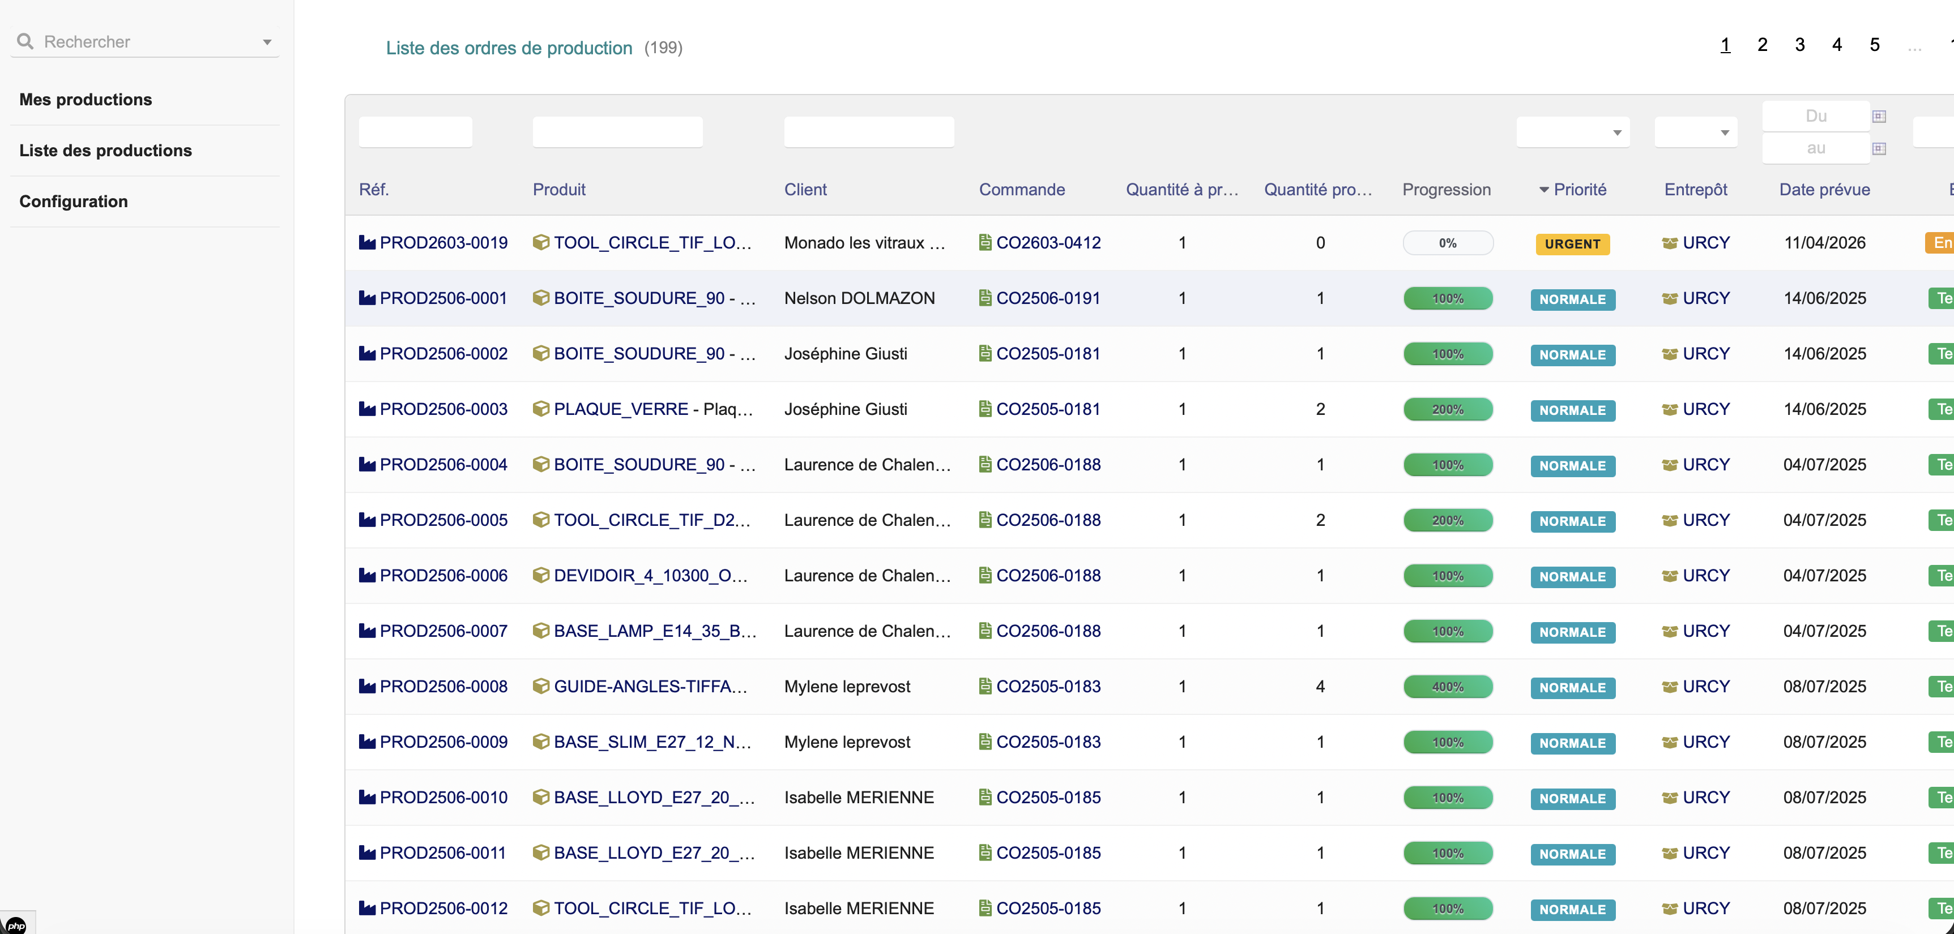Open calendar picker for Du date
This screenshot has height=934, width=1954.
point(1879,116)
